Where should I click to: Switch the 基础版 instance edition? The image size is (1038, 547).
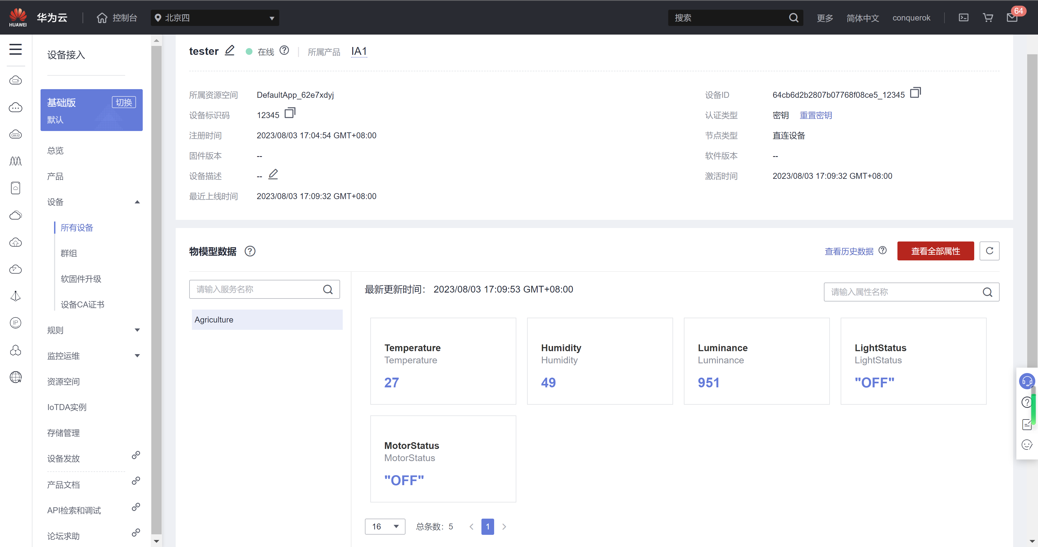tap(124, 102)
